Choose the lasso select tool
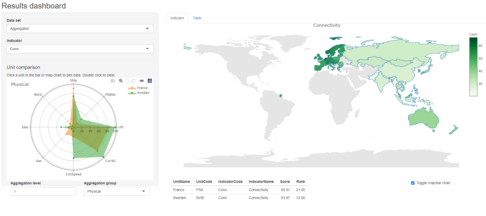Viewport: 486px width, 216px height. click(133, 81)
